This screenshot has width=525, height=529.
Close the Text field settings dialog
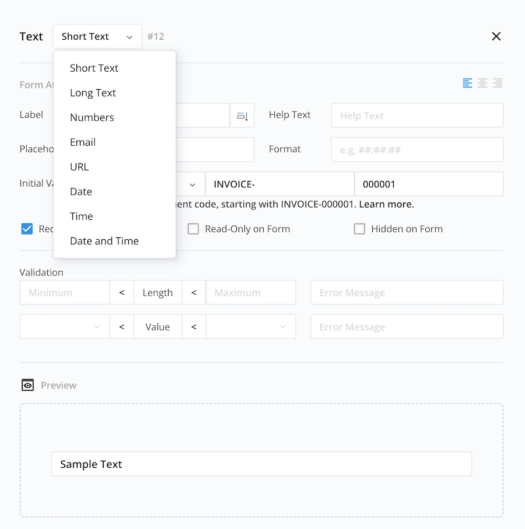pos(496,36)
